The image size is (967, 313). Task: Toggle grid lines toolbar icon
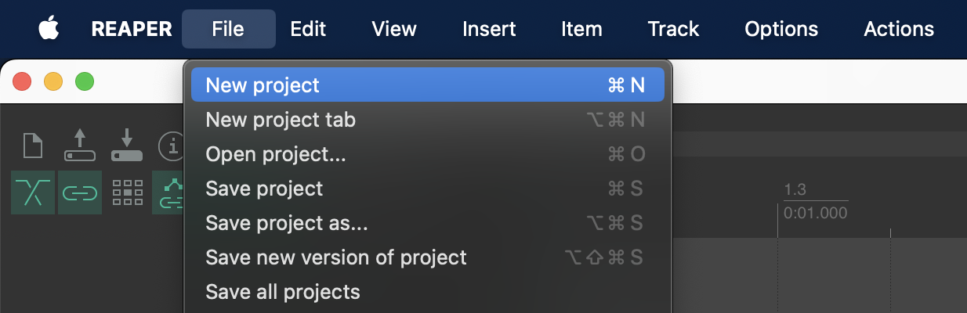(127, 192)
